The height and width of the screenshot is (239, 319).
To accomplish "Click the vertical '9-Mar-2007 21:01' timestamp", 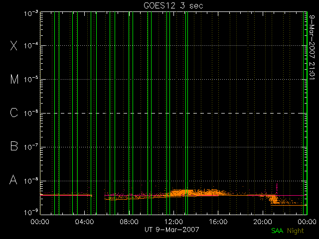I will point(312,47).
